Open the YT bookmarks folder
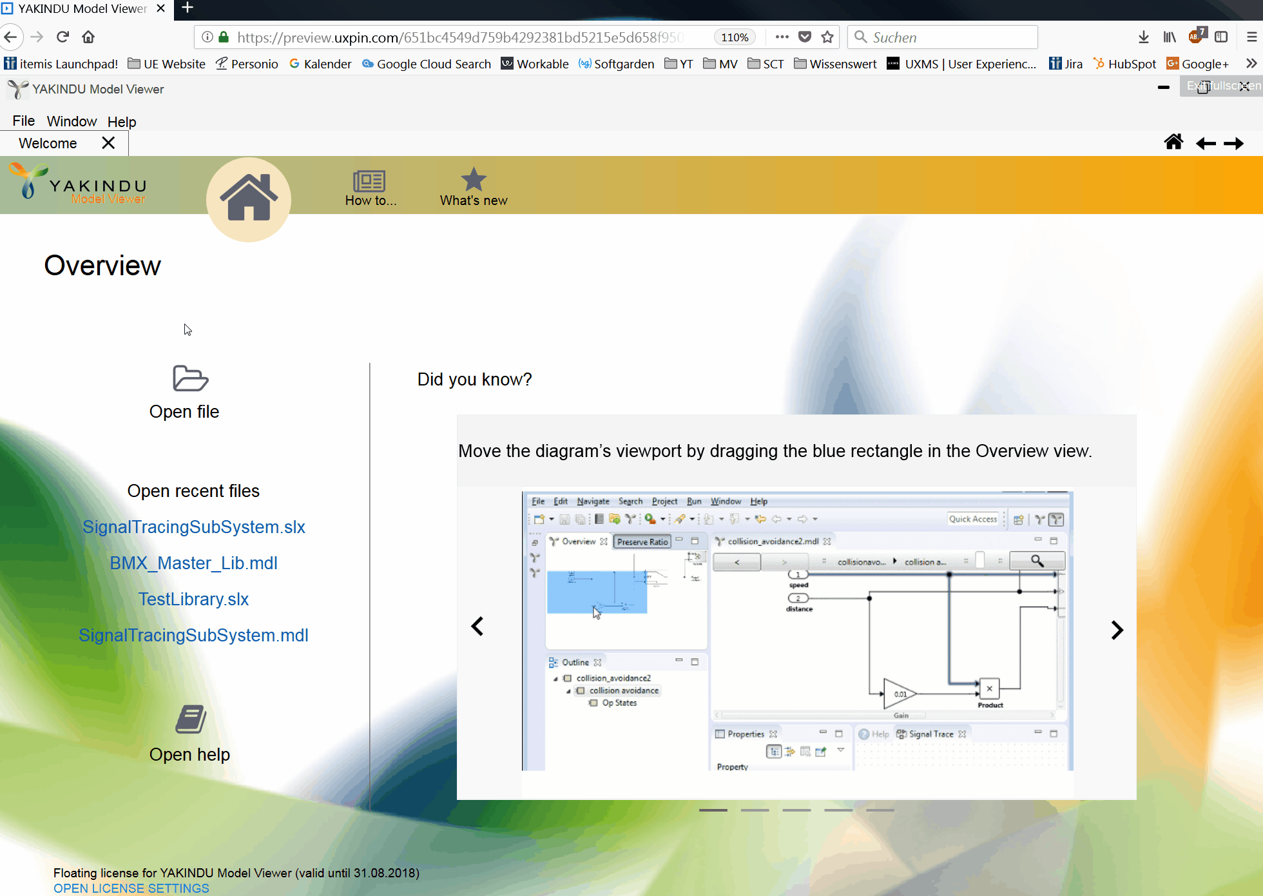 point(679,64)
